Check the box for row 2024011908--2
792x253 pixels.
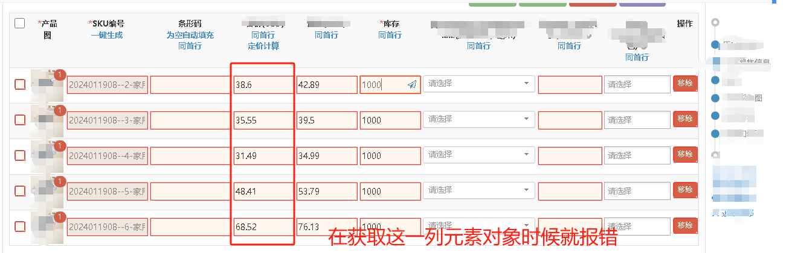coord(20,84)
